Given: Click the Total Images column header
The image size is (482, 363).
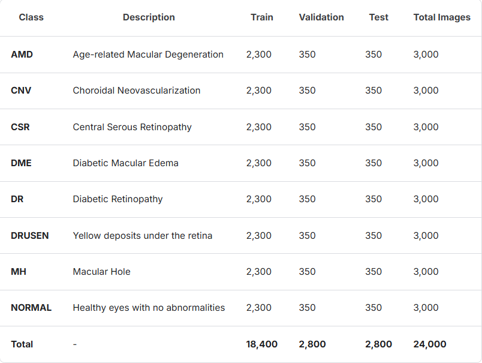Looking at the screenshot, I should [442, 17].
